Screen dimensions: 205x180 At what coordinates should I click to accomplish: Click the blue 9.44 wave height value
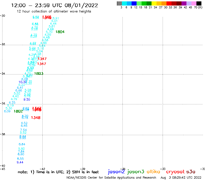(x=20, y=162)
